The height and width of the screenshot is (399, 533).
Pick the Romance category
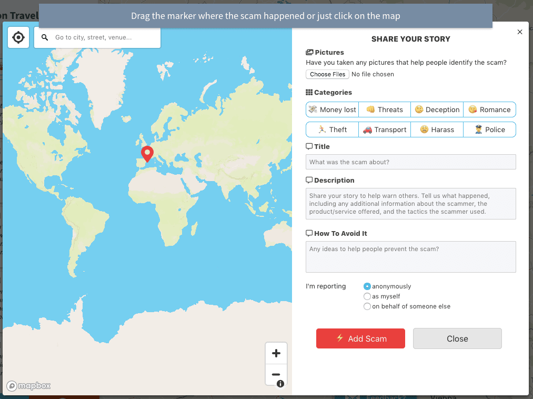pyautogui.click(x=489, y=109)
